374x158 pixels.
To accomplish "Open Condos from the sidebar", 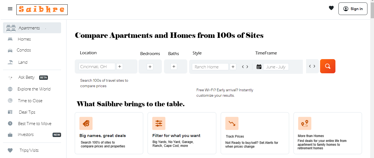I will [x=24, y=50].
